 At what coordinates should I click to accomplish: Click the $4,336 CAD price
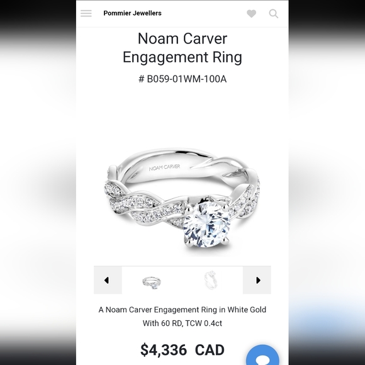pos(182,350)
